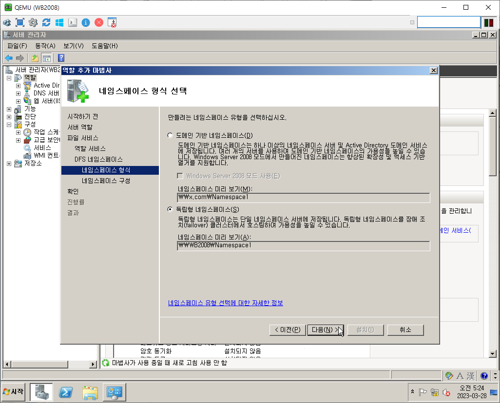Go to wizard step 역할 서비스
This screenshot has width=500, height=403.
(x=90, y=149)
